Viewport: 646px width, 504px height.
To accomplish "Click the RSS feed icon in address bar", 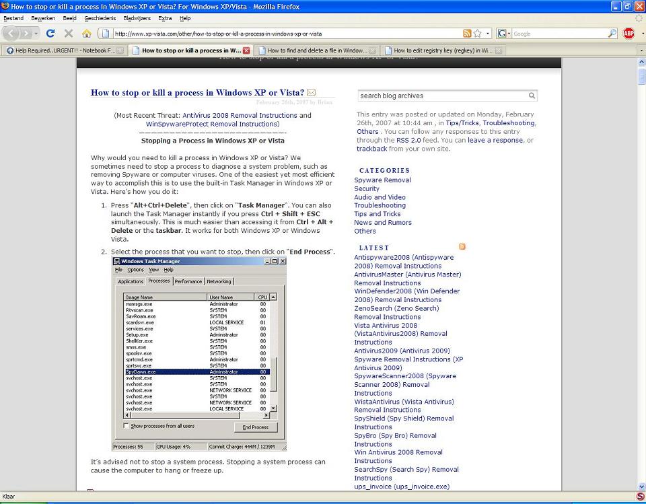I will click(x=467, y=34).
